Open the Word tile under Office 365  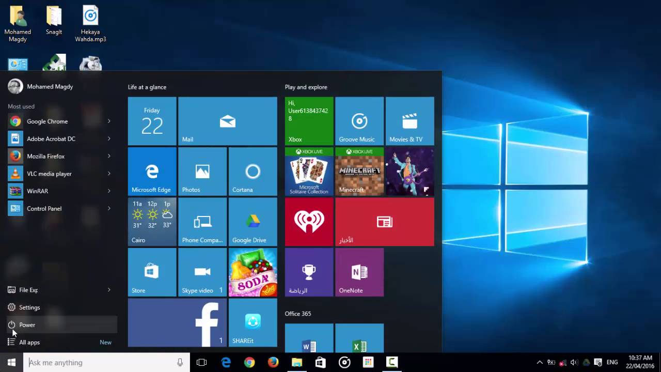[309, 338]
